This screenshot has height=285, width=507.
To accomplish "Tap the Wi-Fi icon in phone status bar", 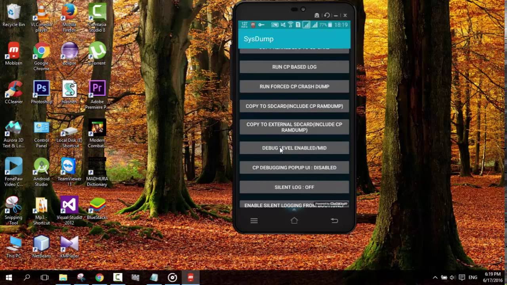I will [290, 25].
